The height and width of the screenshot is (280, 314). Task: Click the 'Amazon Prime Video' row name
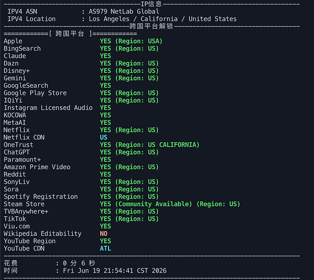(x=37, y=167)
